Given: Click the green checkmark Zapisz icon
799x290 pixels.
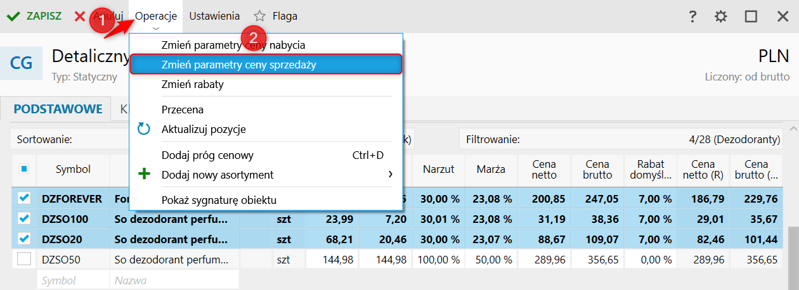Looking at the screenshot, I should point(13,16).
